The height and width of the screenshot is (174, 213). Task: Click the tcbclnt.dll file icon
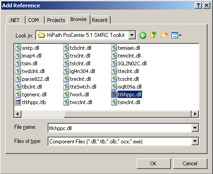66,47
